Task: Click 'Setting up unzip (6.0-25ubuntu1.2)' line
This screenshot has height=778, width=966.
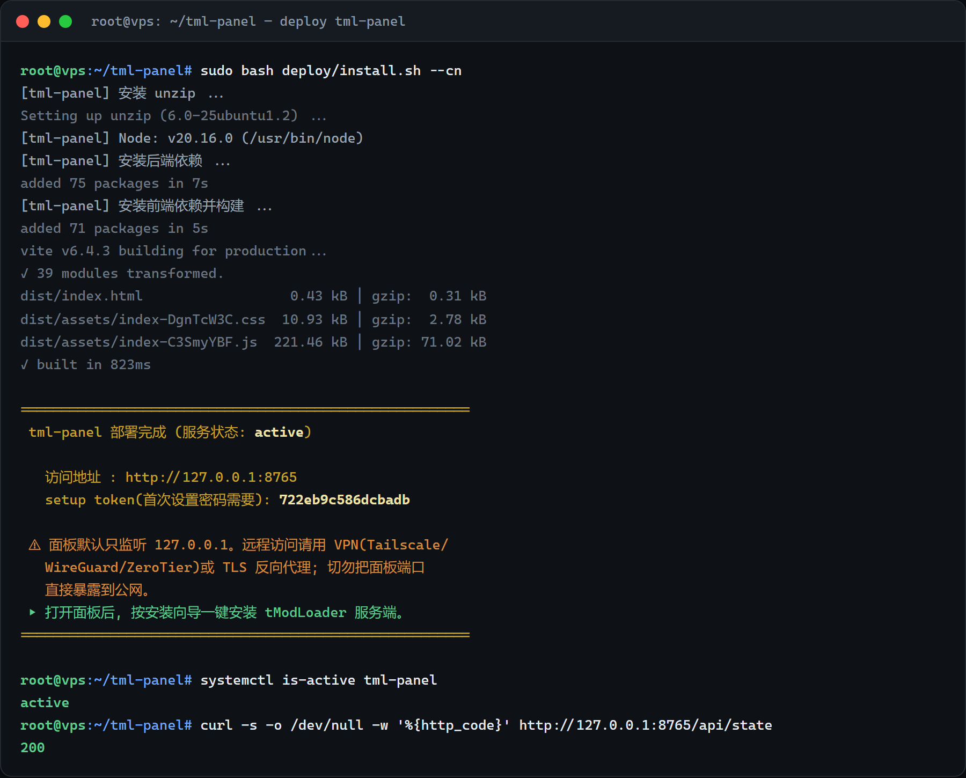Action: pos(173,116)
